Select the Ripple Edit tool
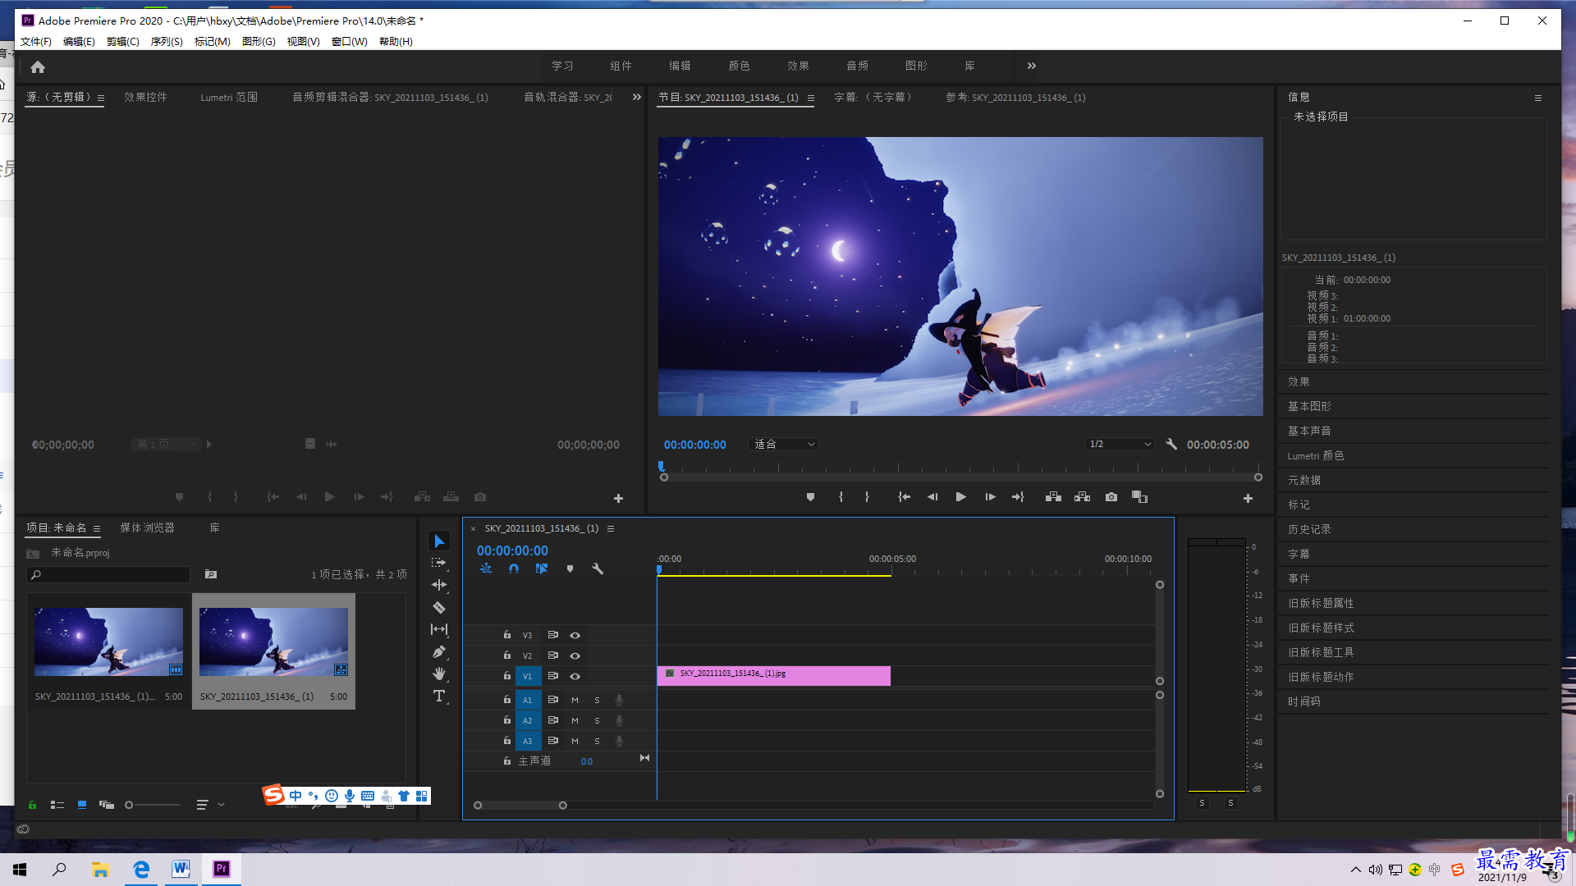This screenshot has width=1576, height=886. point(439,585)
